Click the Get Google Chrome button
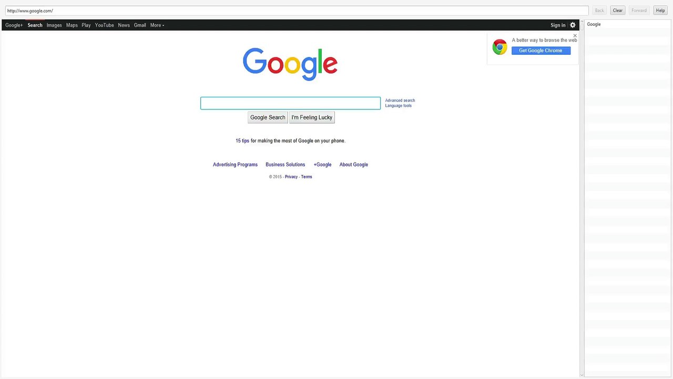 [x=541, y=51]
